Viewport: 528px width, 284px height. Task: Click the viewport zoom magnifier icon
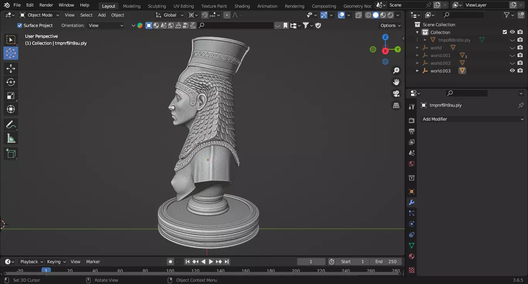tap(396, 71)
